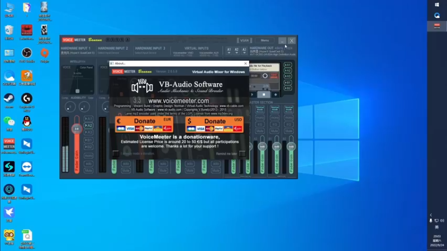447x251 pixels.
Task: Toggle A1 on the cassette recorder
Action: [x=288, y=65]
